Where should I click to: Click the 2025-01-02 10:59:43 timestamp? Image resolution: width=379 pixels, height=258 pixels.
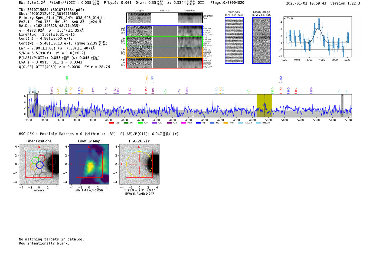point(306,3)
